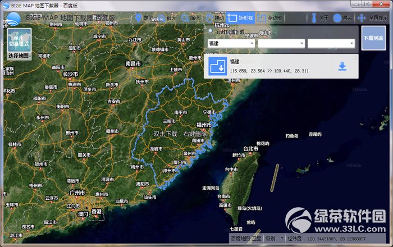Click the 泉州市 label on the map
The width and height of the screenshot is (393, 247).
[x=189, y=153]
